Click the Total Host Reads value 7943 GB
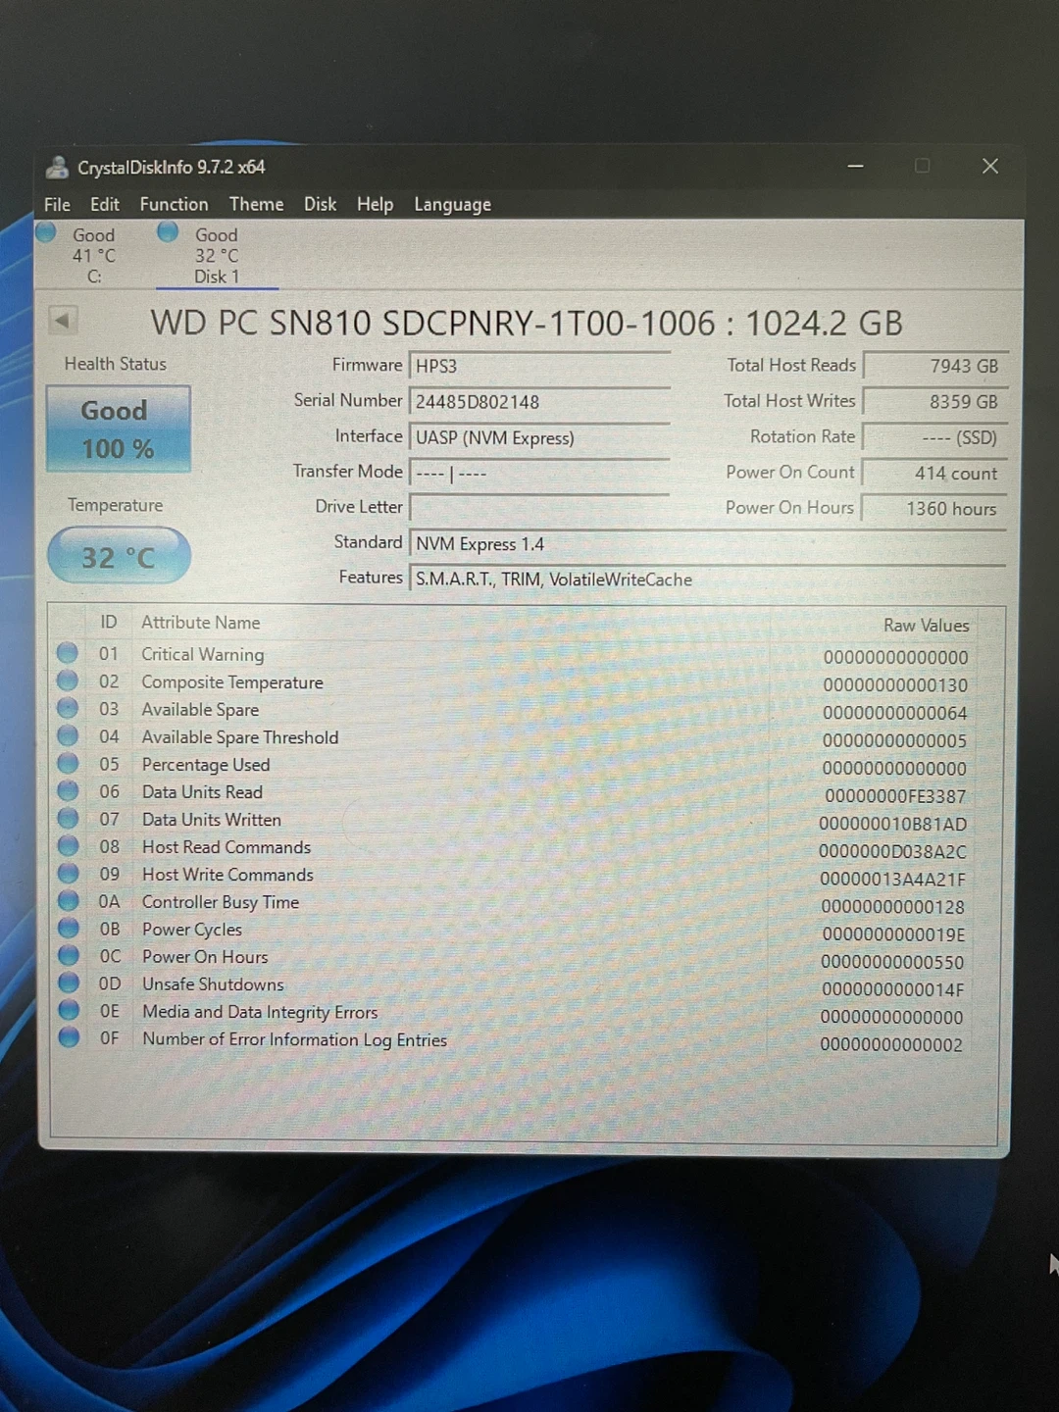The height and width of the screenshot is (1412, 1059). click(934, 366)
